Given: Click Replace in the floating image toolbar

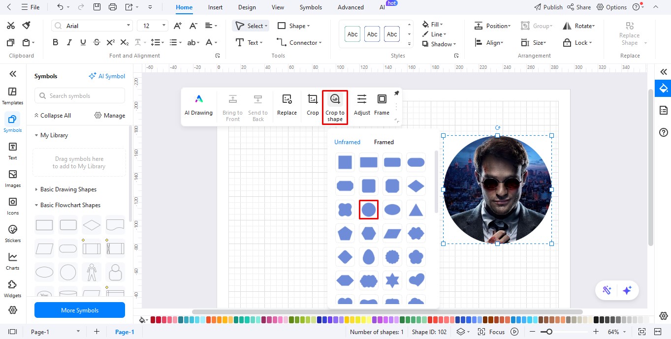Looking at the screenshot, I should pyautogui.click(x=287, y=105).
